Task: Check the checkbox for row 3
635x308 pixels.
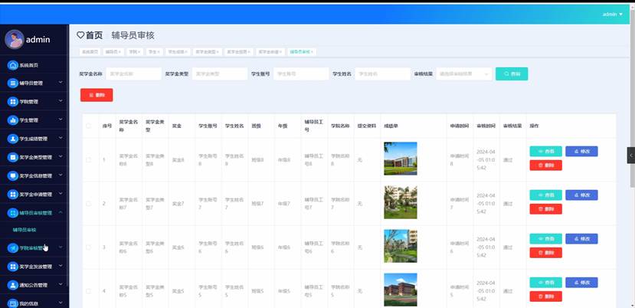Action: click(x=89, y=247)
